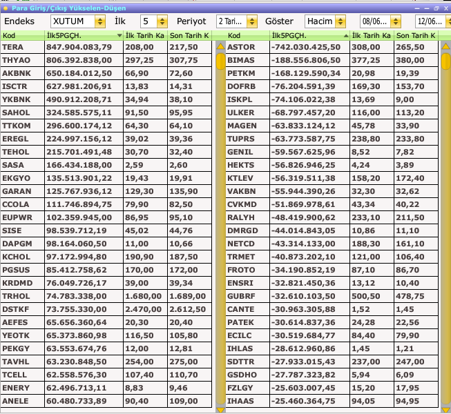Click right table Son Tarih K header
451x414 pixels.
click(416, 36)
